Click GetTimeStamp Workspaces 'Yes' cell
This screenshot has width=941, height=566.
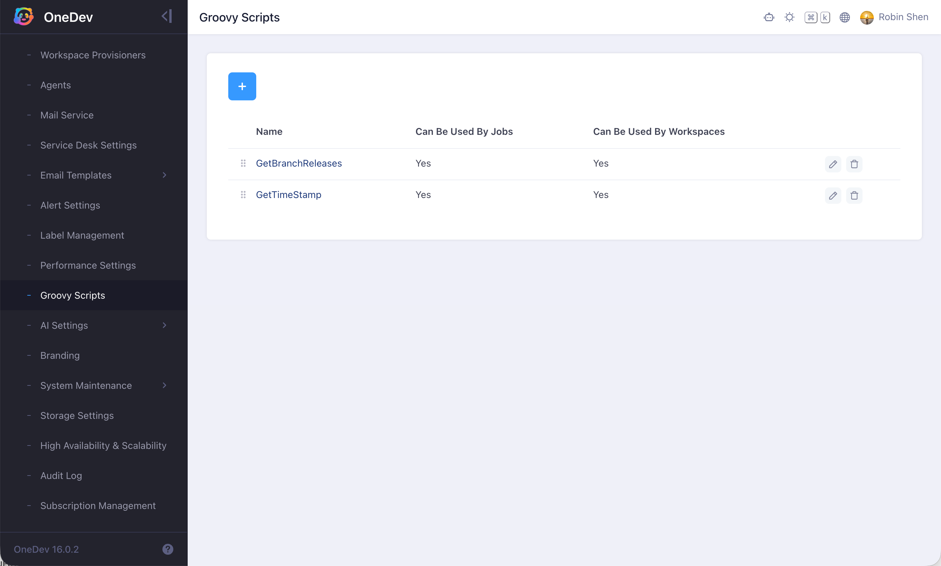coord(600,195)
